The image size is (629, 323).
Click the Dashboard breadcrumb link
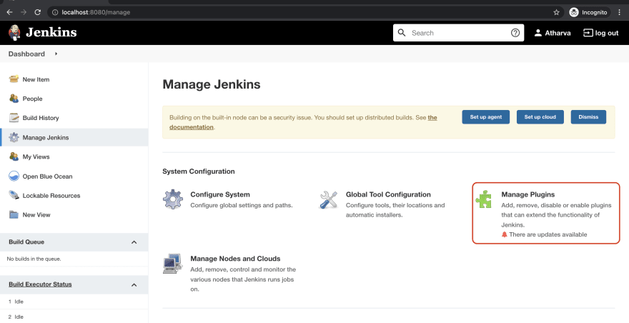[26, 54]
